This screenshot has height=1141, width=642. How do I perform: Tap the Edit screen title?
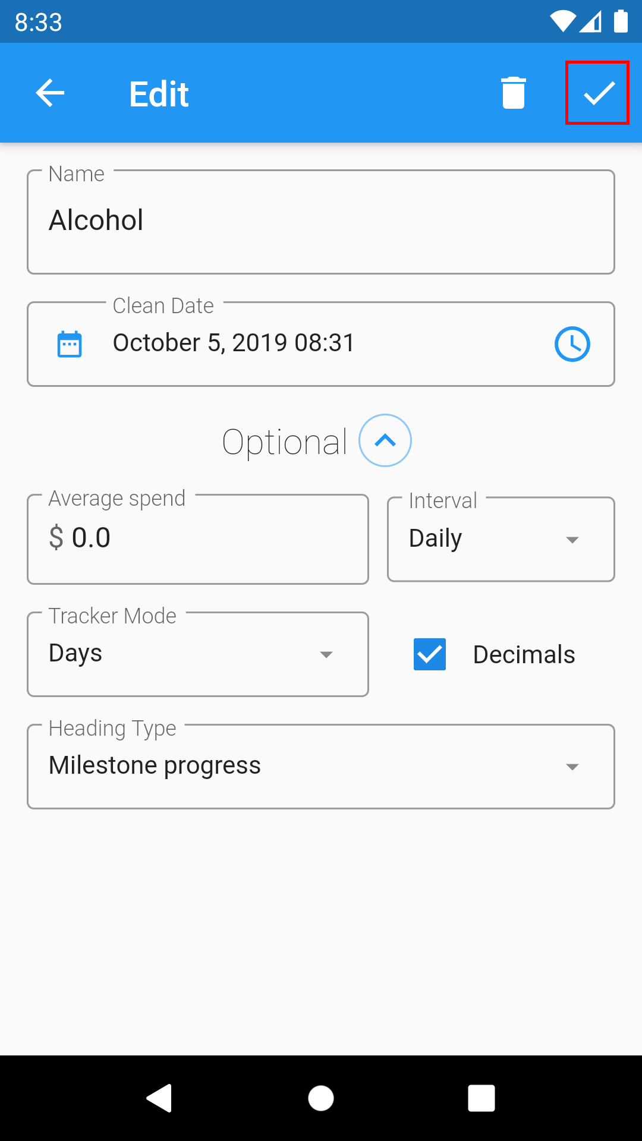click(x=159, y=94)
